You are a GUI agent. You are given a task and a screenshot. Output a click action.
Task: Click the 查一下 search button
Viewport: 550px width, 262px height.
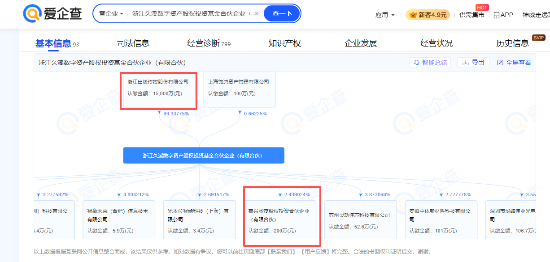point(282,13)
